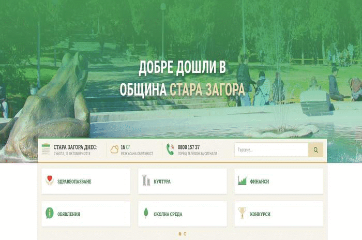Click the info bubble icon for Обявления
The height and width of the screenshot is (240, 362).
coord(50,213)
